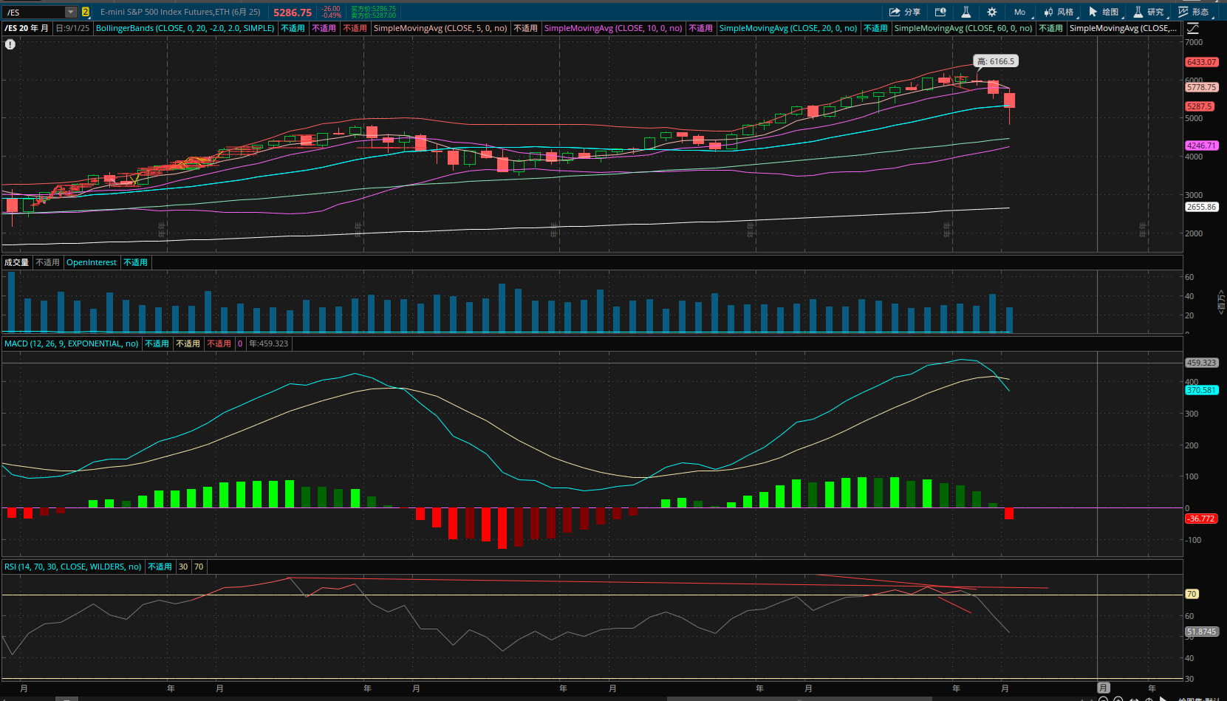
Task: Click the Share (分享) icon button
Action: point(904,12)
